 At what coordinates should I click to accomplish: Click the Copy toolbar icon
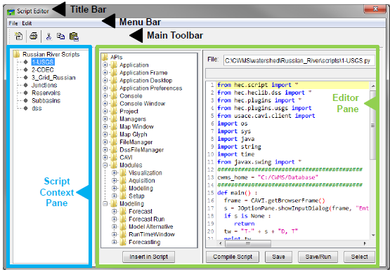click(60, 36)
